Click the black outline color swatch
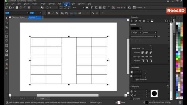Viewport: 187px width, 105px height. tap(135, 28)
